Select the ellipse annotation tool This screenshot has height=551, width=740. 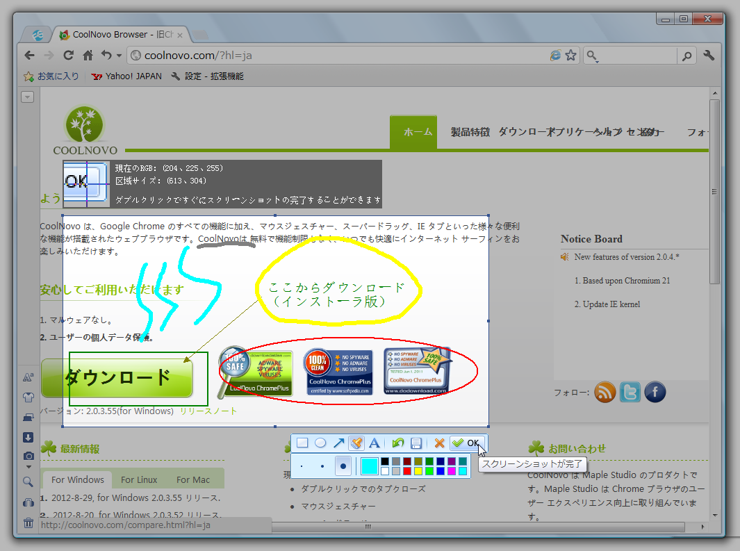[320, 443]
